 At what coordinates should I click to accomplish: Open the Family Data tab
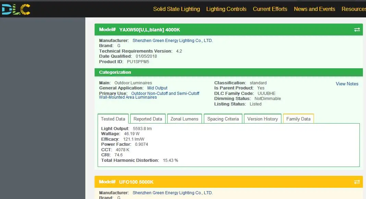(x=298, y=119)
